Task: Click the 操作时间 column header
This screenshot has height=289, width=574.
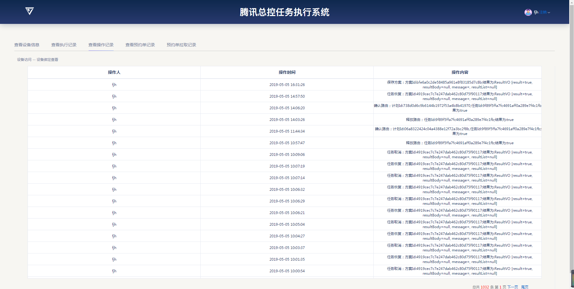Action: pyautogui.click(x=287, y=72)
